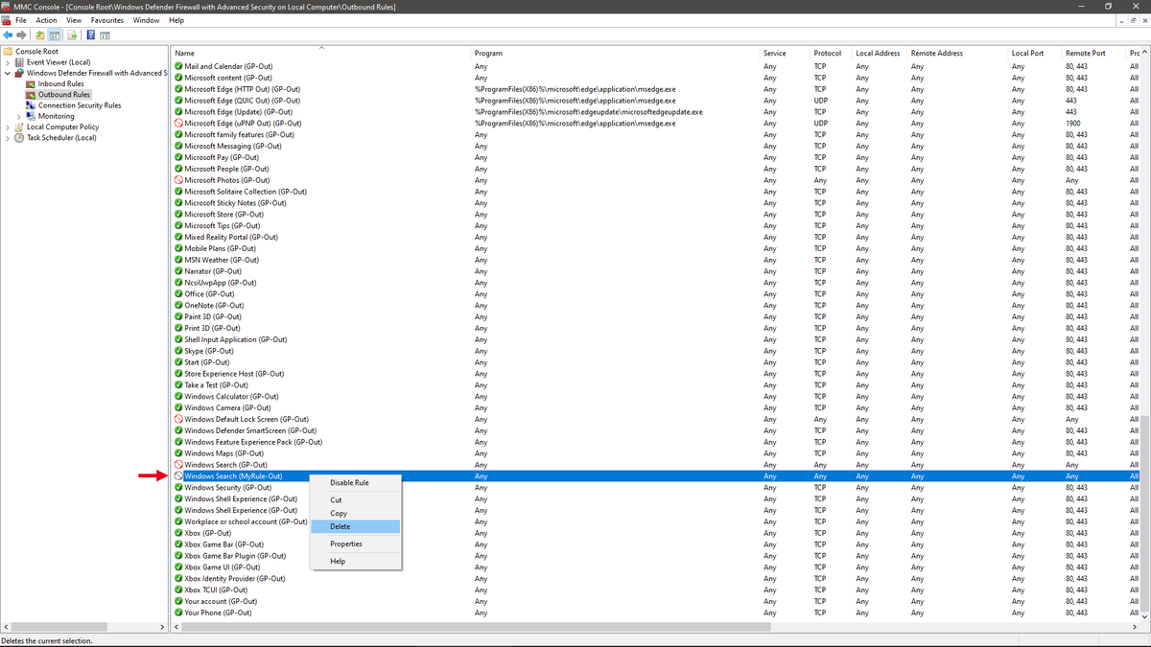The image size is (1151, 647).
Task: Open the View menu
Action: click(x=74, y=20)
